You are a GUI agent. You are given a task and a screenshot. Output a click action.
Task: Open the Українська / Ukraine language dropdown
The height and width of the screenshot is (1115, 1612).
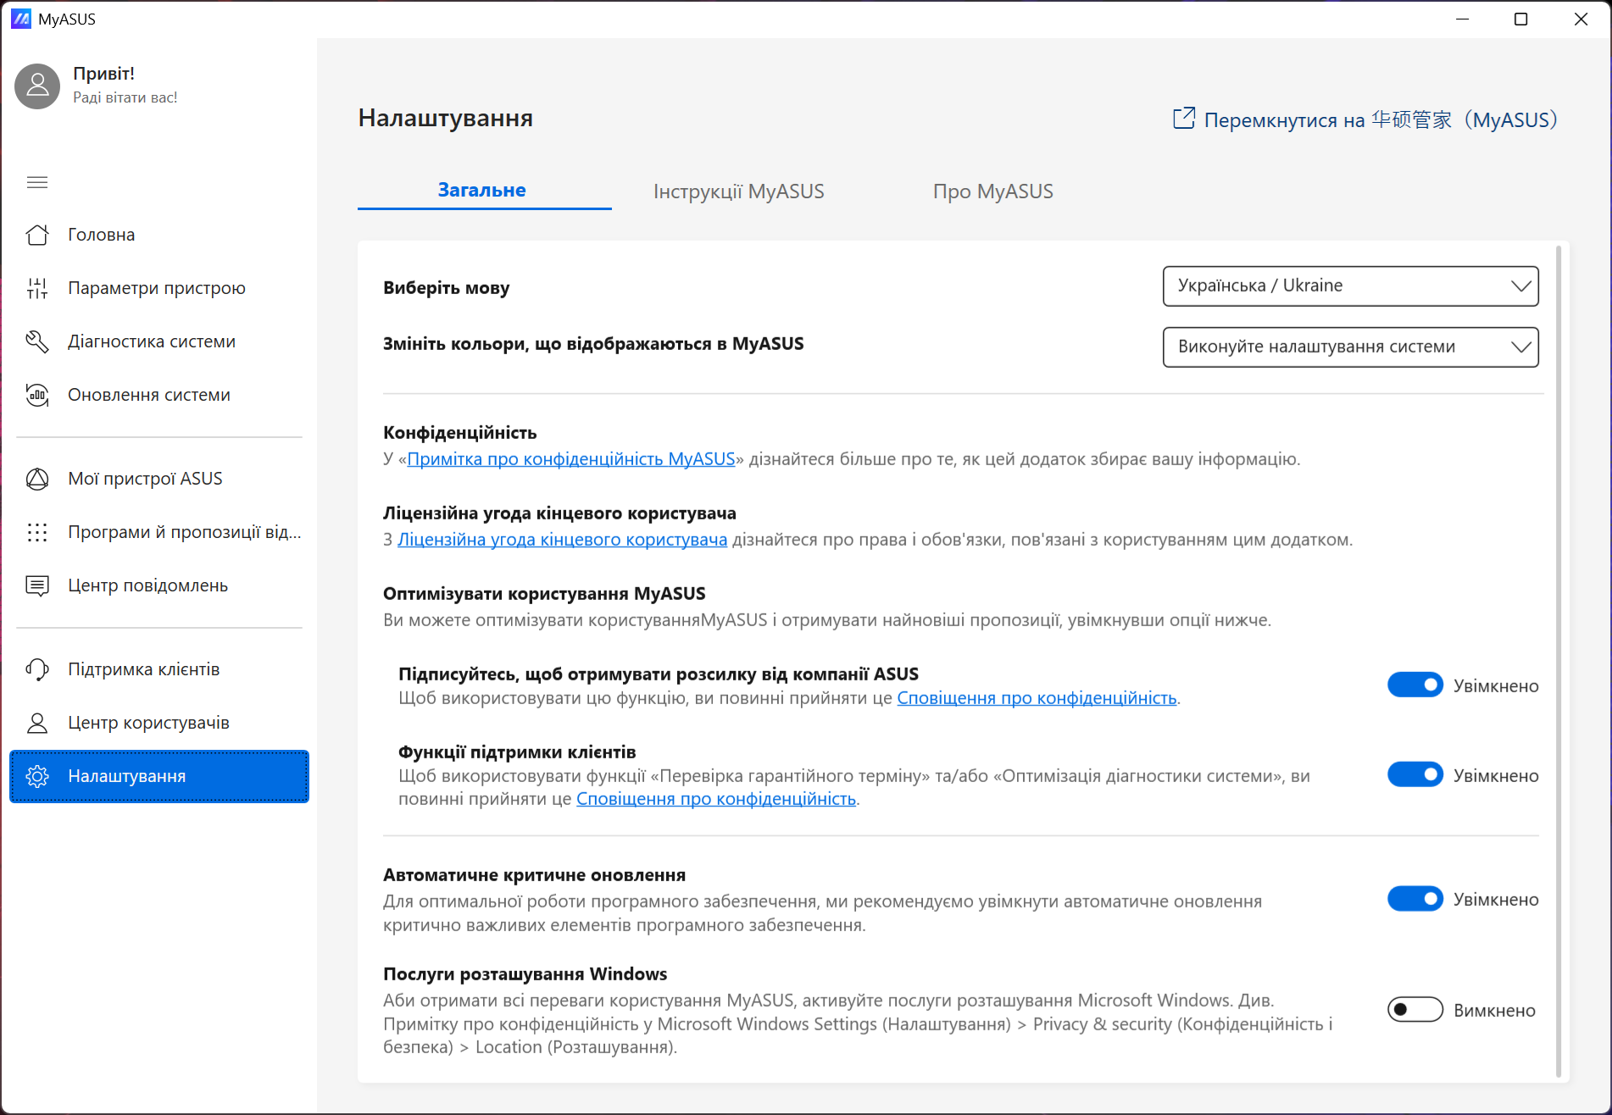pyautogui.click(x=1350, y=286)
